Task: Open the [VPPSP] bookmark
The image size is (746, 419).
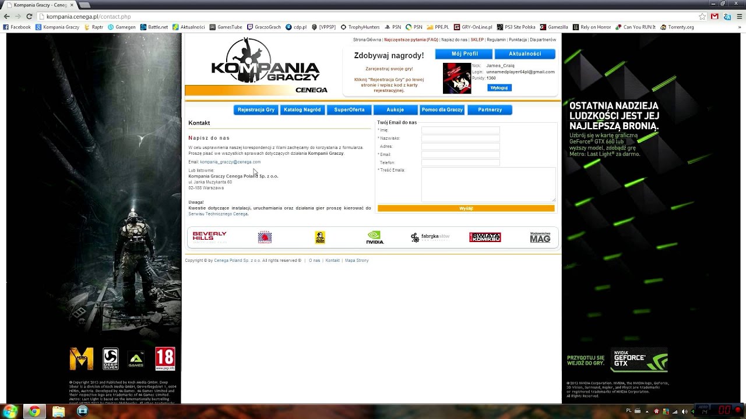Action: tap(323, 27)
